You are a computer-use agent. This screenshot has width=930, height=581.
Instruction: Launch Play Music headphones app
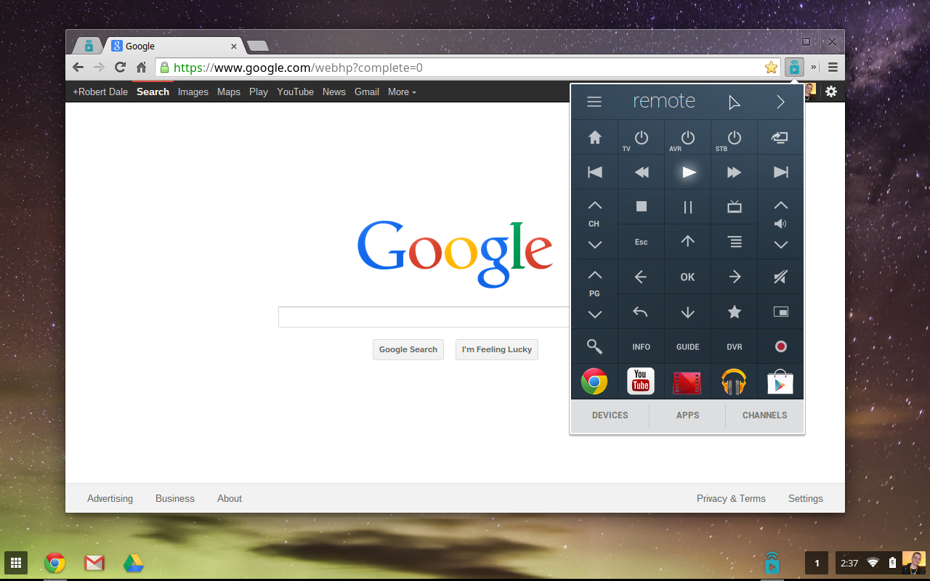click(x=734, y=381)
